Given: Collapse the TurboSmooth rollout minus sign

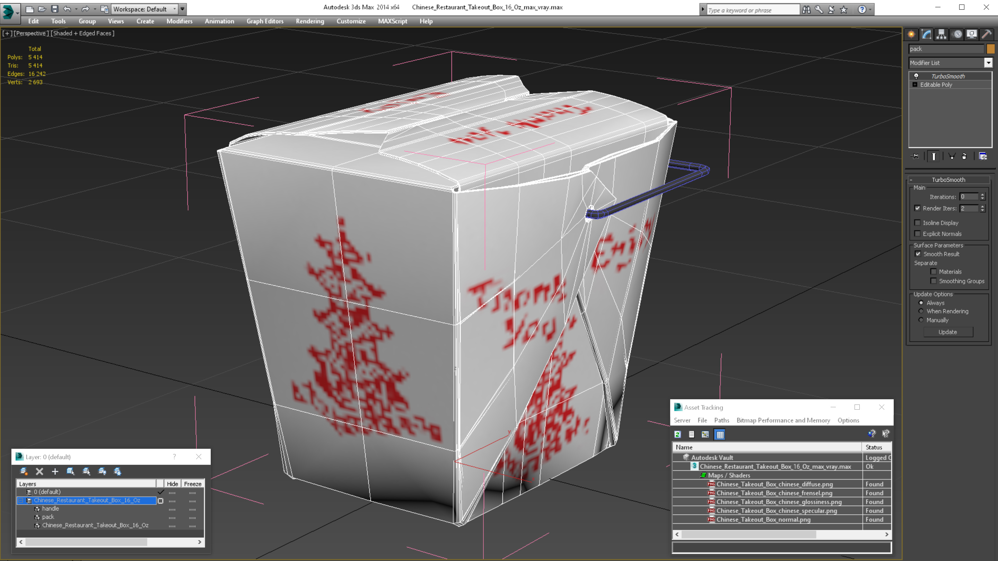Looking at the screenshot, I should tap(911, 180).
